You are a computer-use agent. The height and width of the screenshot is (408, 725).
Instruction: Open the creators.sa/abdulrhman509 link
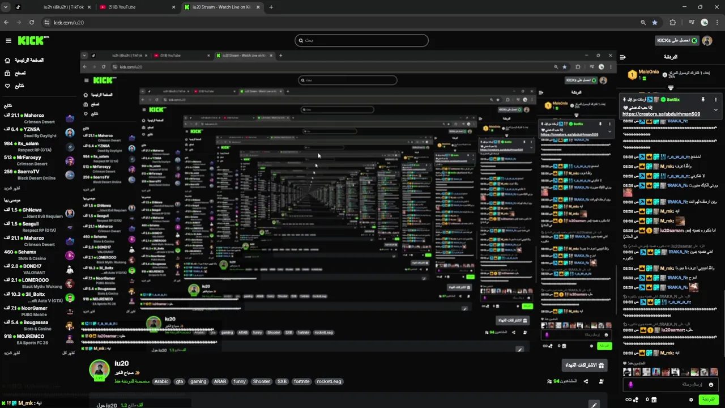click(661, 114)
